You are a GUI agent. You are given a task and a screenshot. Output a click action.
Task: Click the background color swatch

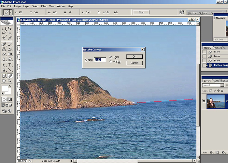tap(9, 92)
